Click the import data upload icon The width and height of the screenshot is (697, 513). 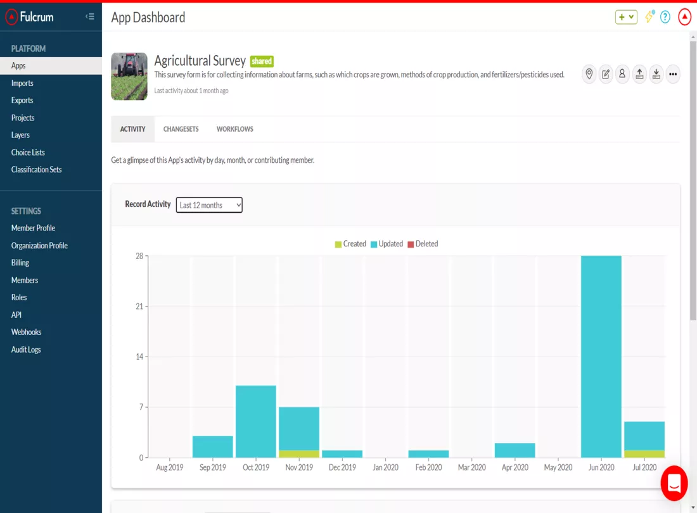(639, 74)
